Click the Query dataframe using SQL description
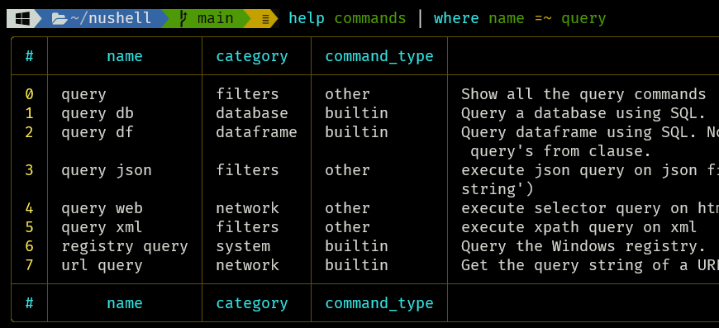Image resolution: width=719 pixels, height=328 pixels. [x=590, y=132]
